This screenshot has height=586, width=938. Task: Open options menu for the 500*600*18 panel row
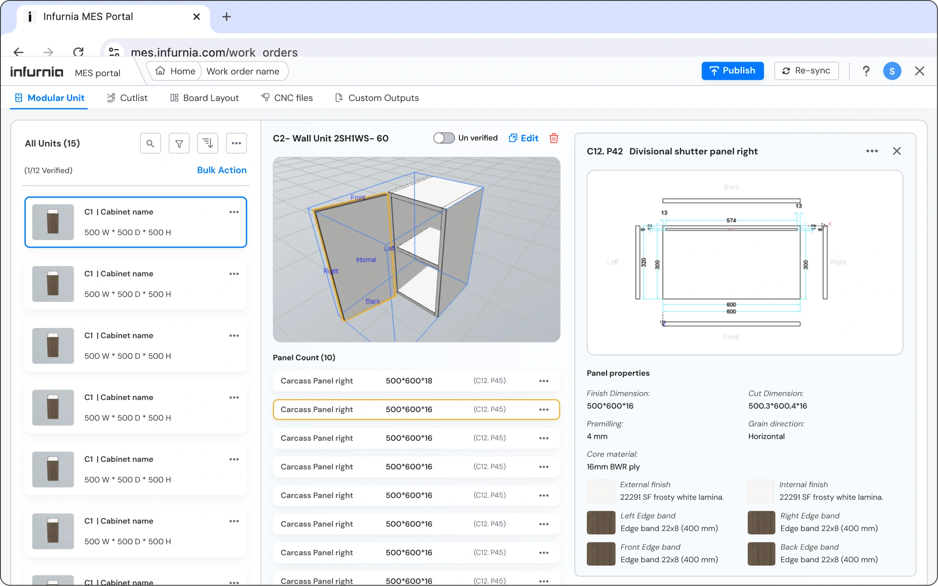pyautogui.click(x=544, y=381)
